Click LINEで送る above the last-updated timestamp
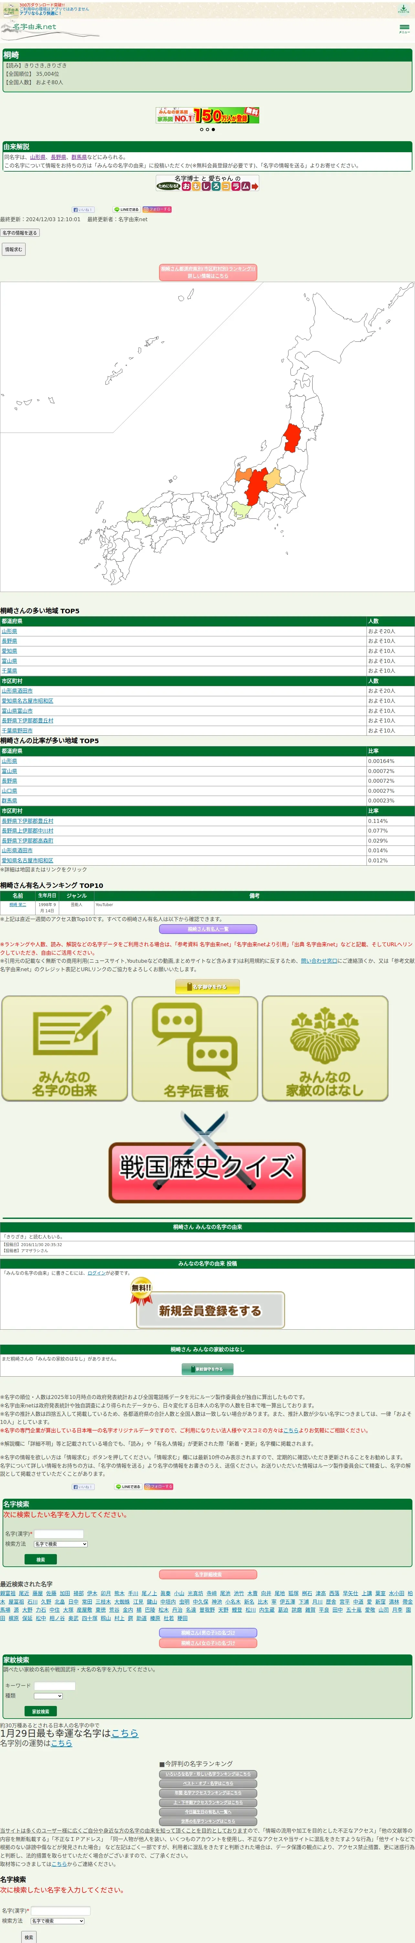Screen dimensions: 415x1943 (126, 210)
